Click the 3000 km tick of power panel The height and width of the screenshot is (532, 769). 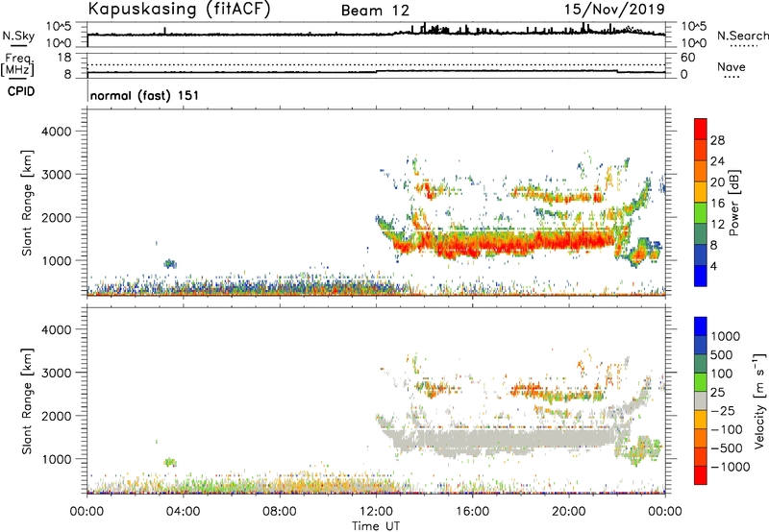click(57, 175)
